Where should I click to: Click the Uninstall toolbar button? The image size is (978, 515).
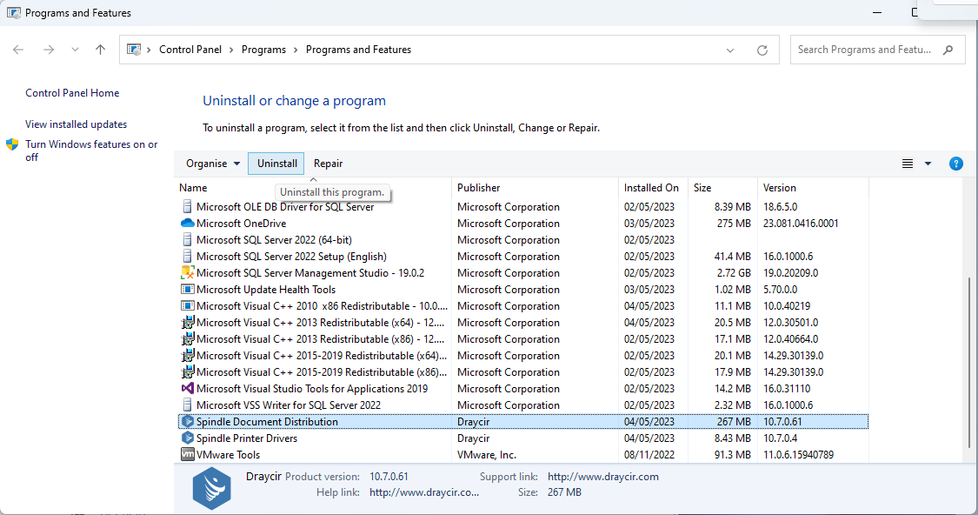pyautogui.click(x=276, y=164)
